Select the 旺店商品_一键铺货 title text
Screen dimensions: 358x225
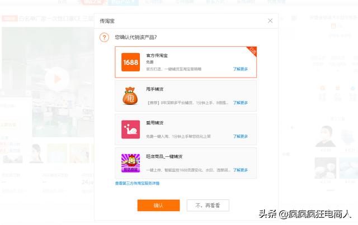point(164,157)
